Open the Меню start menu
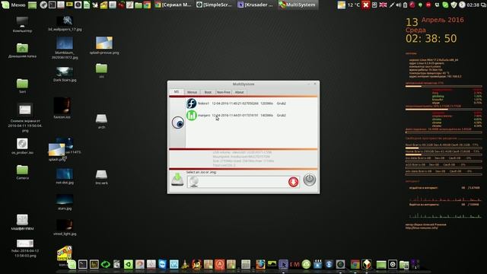The height and width of the screenshot is (274, 487). 14,5
